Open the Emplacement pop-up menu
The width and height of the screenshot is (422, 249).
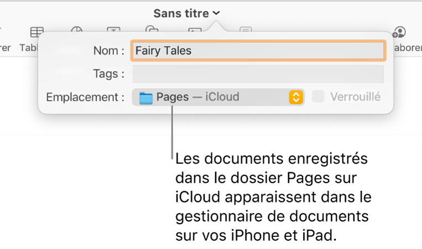pos(218,97)
